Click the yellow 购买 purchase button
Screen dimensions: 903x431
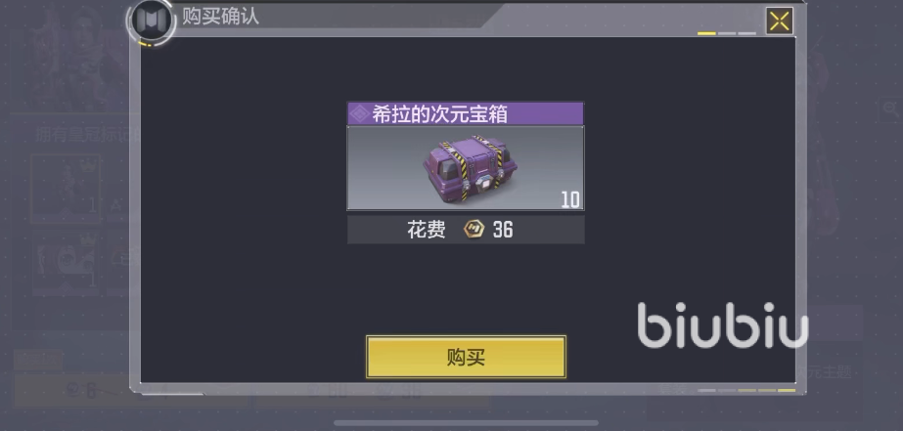point(466,358)
